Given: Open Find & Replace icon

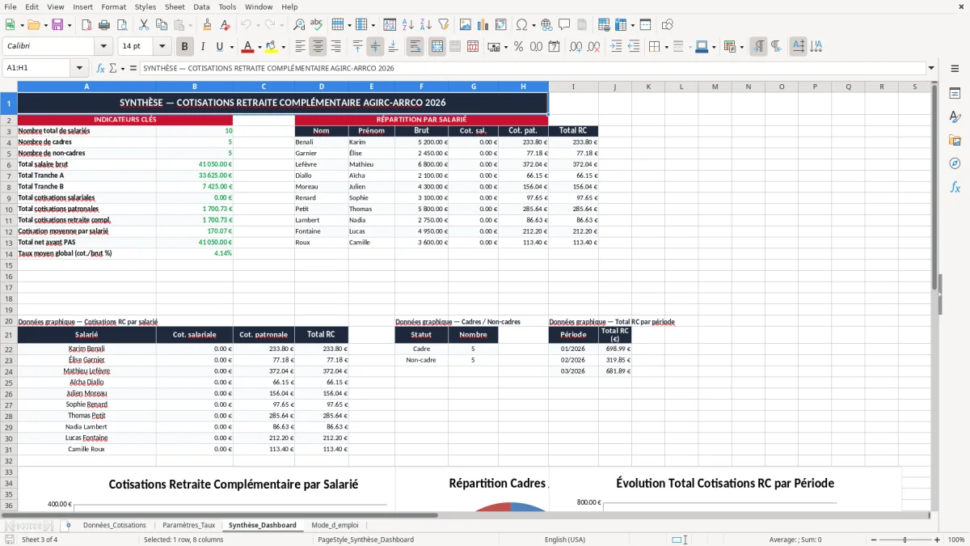Looking at the screenshot, I should 299,25.
